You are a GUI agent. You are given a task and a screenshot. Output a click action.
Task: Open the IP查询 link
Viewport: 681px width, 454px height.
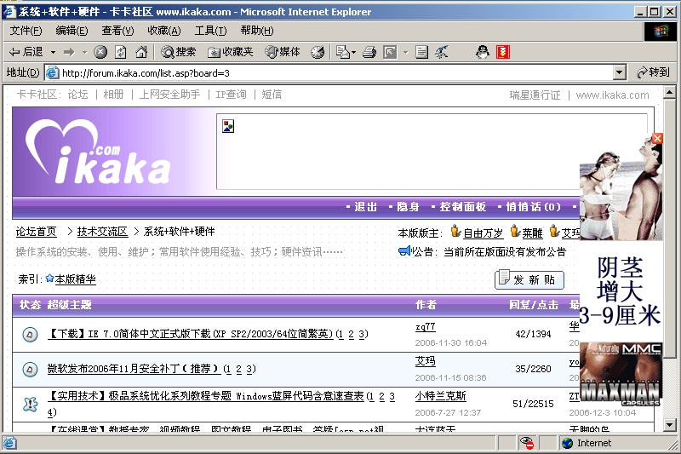pos(231,95)
